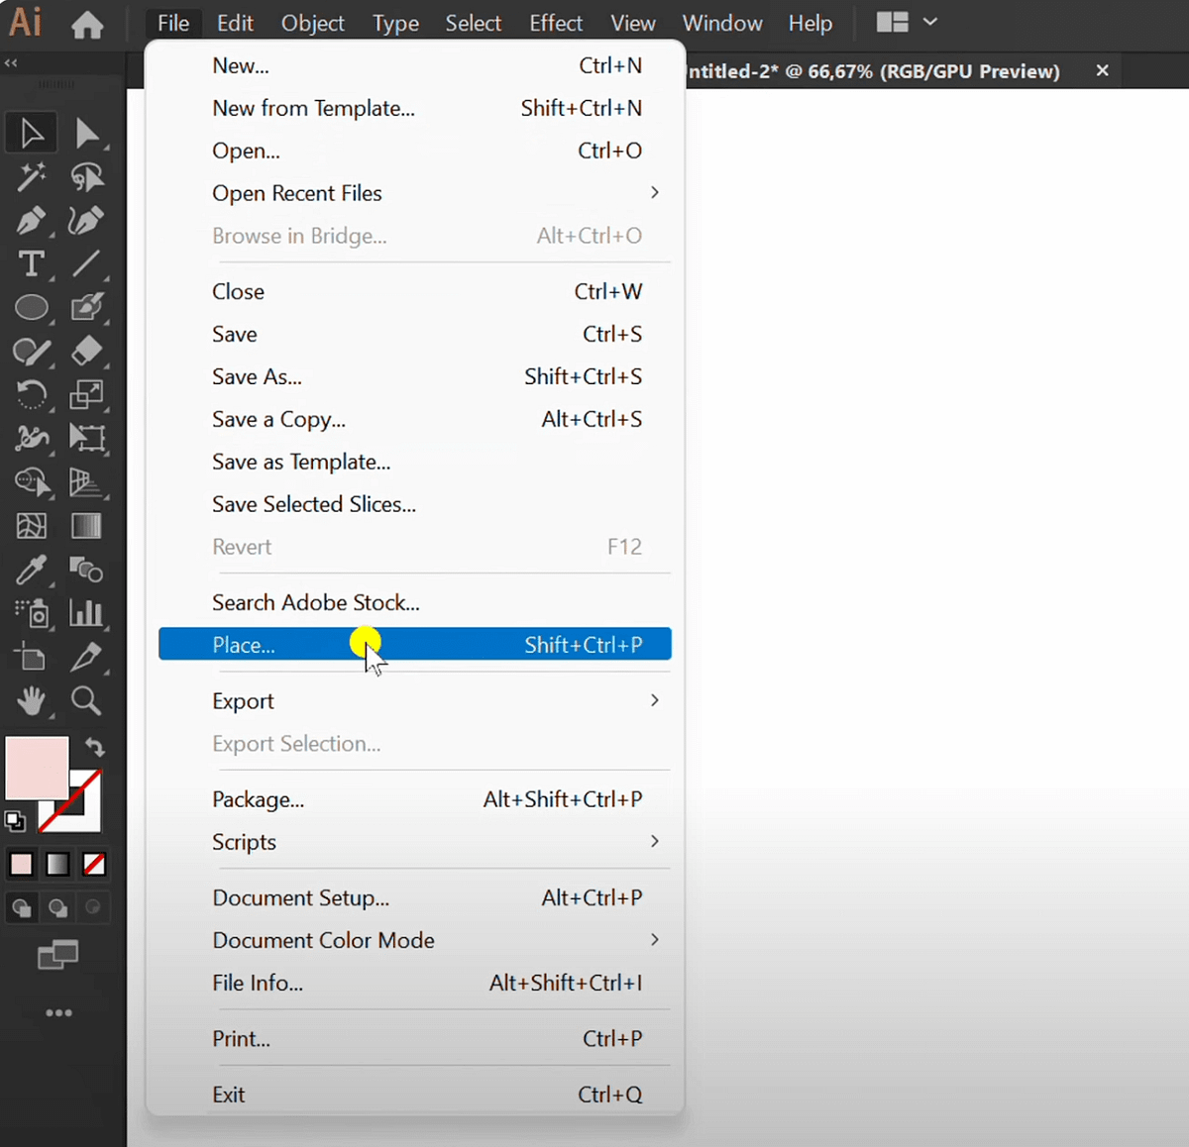Click the three-dot toolbar options at the bottom

click(58, 1011)
